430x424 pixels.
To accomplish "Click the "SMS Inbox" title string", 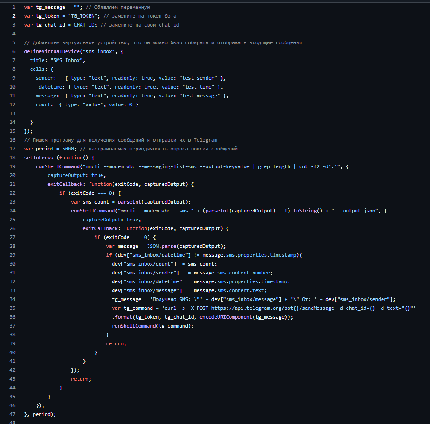I will point(66,60).
